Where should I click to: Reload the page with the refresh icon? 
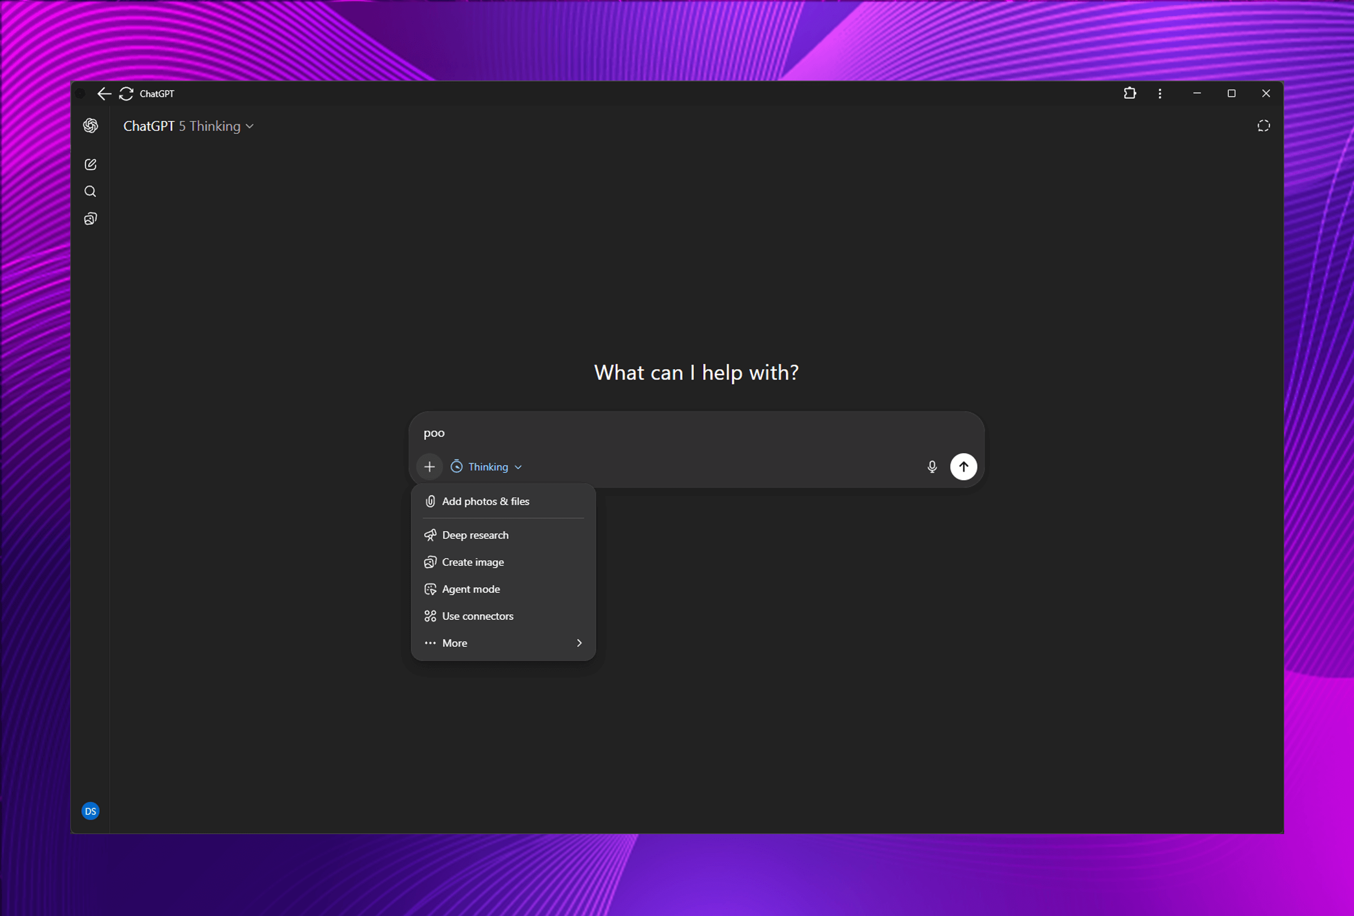click(126, 94)
